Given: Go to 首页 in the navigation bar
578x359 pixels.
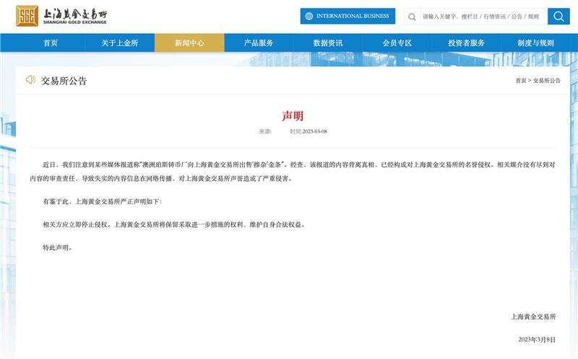Looking at the screenshot, I should coord(51,43).
